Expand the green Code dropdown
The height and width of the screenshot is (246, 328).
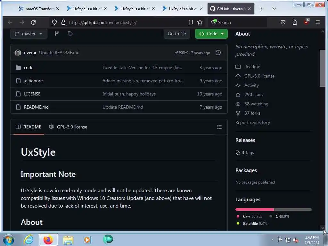211,34
